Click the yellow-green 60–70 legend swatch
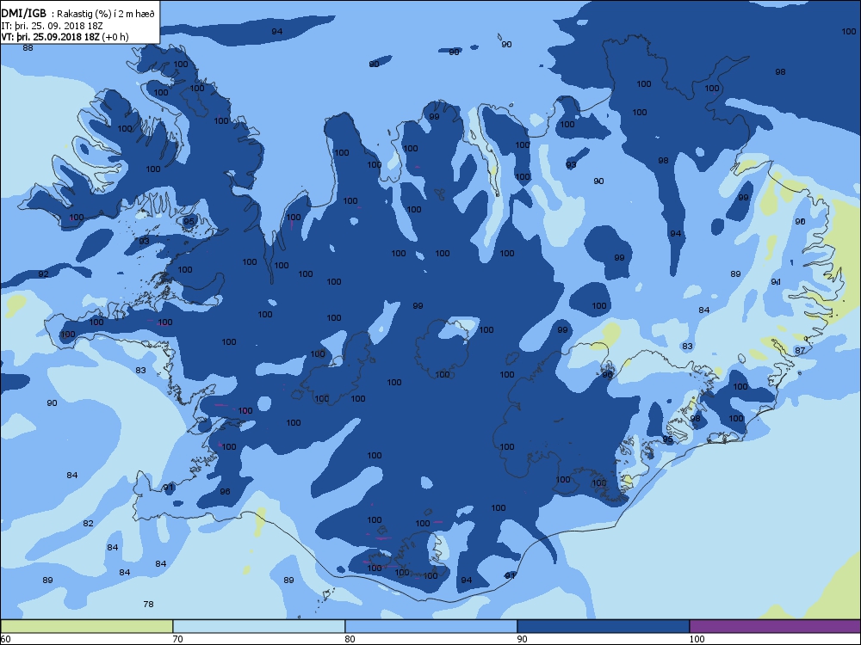The image size is (861, 645). [x=87, y=626]
